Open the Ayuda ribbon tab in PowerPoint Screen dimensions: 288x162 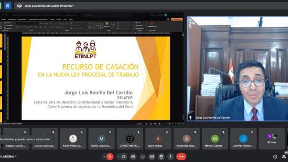[71, 19]
